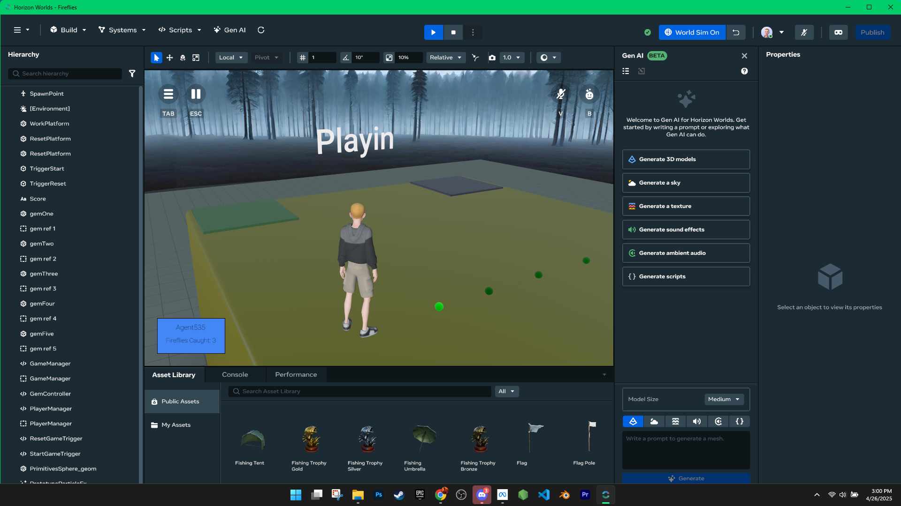Click the hierarchy filter icon

132,74
